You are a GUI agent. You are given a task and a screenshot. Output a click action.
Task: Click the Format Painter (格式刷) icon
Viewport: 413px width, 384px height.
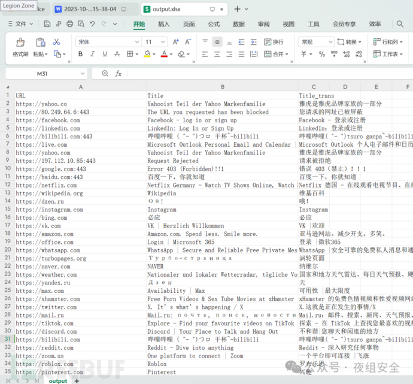pos(20,43)
